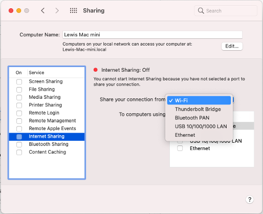The height and width of the screenshot is (214, 263).
Task: Click the magnifying glass search icon
Action: 201,11
